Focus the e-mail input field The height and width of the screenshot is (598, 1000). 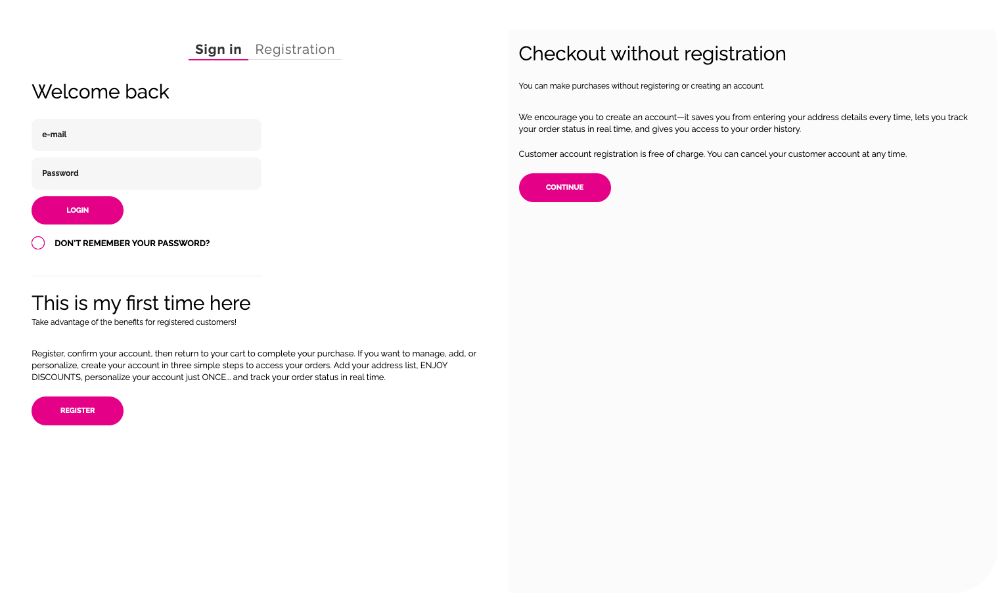147,135
